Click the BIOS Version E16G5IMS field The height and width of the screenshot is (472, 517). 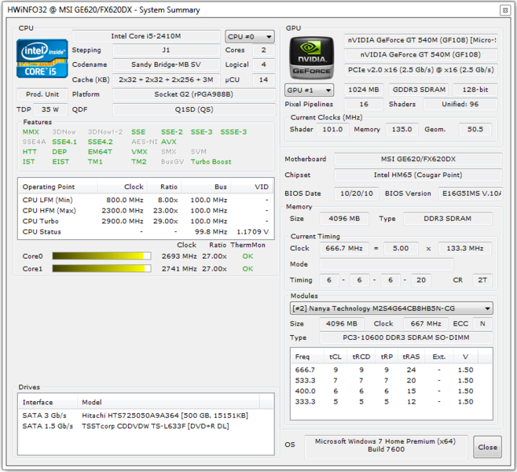(471, 194)
